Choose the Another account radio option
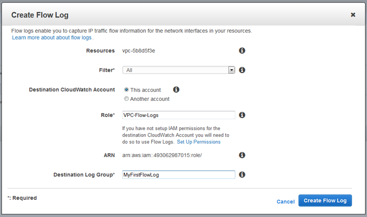Screen dimensions: 367x217 (x=127, y=99)
